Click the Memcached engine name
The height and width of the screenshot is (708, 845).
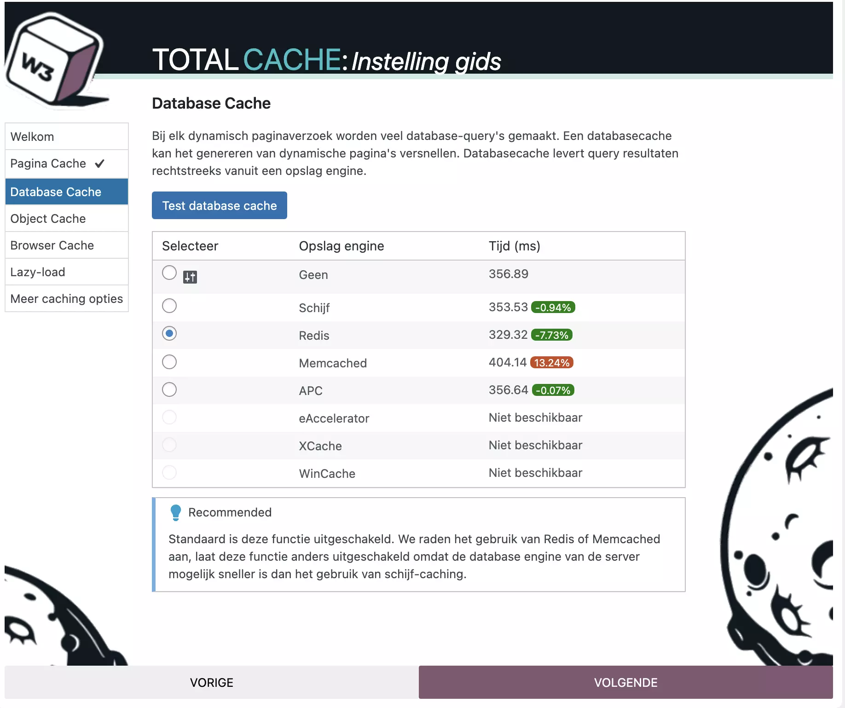(x=333, y=363)
